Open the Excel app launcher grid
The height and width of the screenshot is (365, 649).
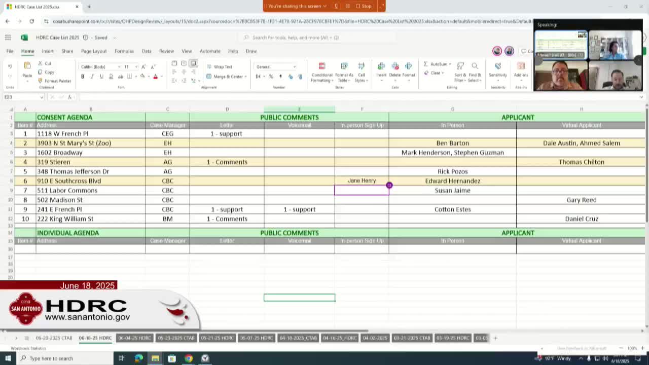tap(8, 38)
